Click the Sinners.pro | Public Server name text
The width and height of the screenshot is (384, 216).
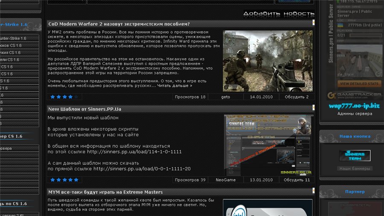coord(355,14)
